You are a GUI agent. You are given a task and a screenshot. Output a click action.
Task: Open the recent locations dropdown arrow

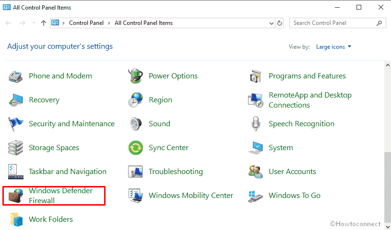point(34,23)
